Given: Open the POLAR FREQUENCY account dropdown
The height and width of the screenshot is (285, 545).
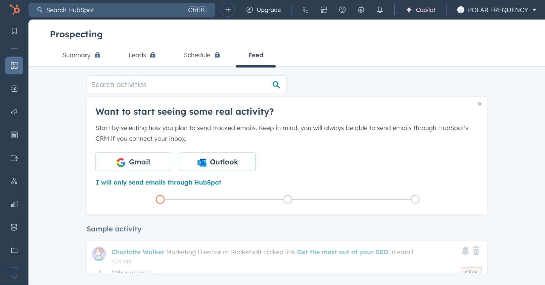Looking at the screenshot, I should (496, 10).
